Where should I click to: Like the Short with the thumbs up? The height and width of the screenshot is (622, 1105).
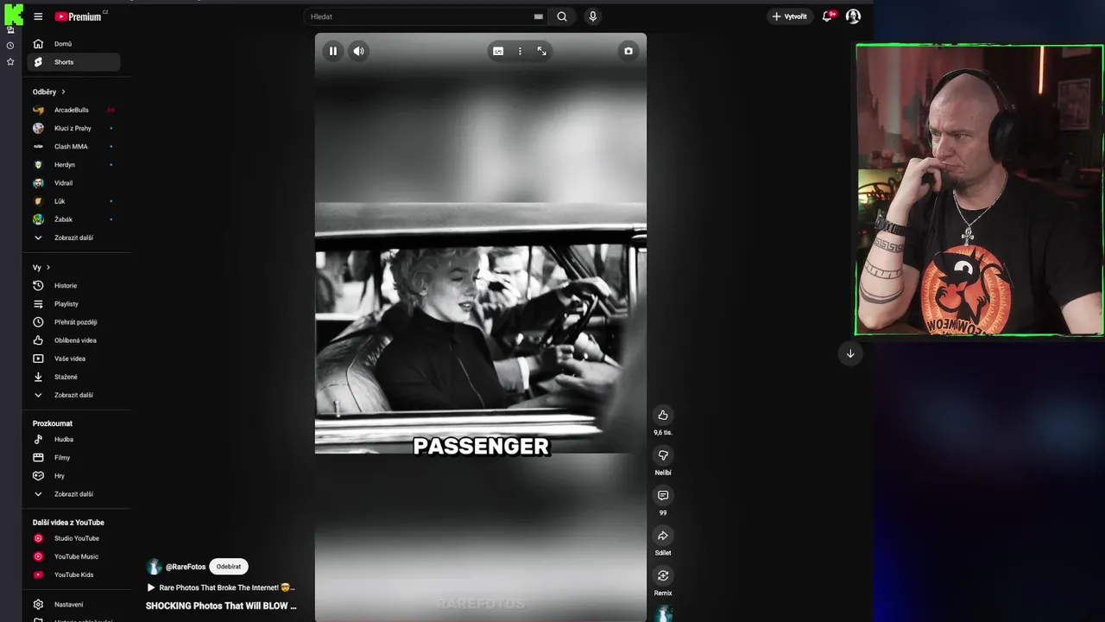(x=663, y=415)
